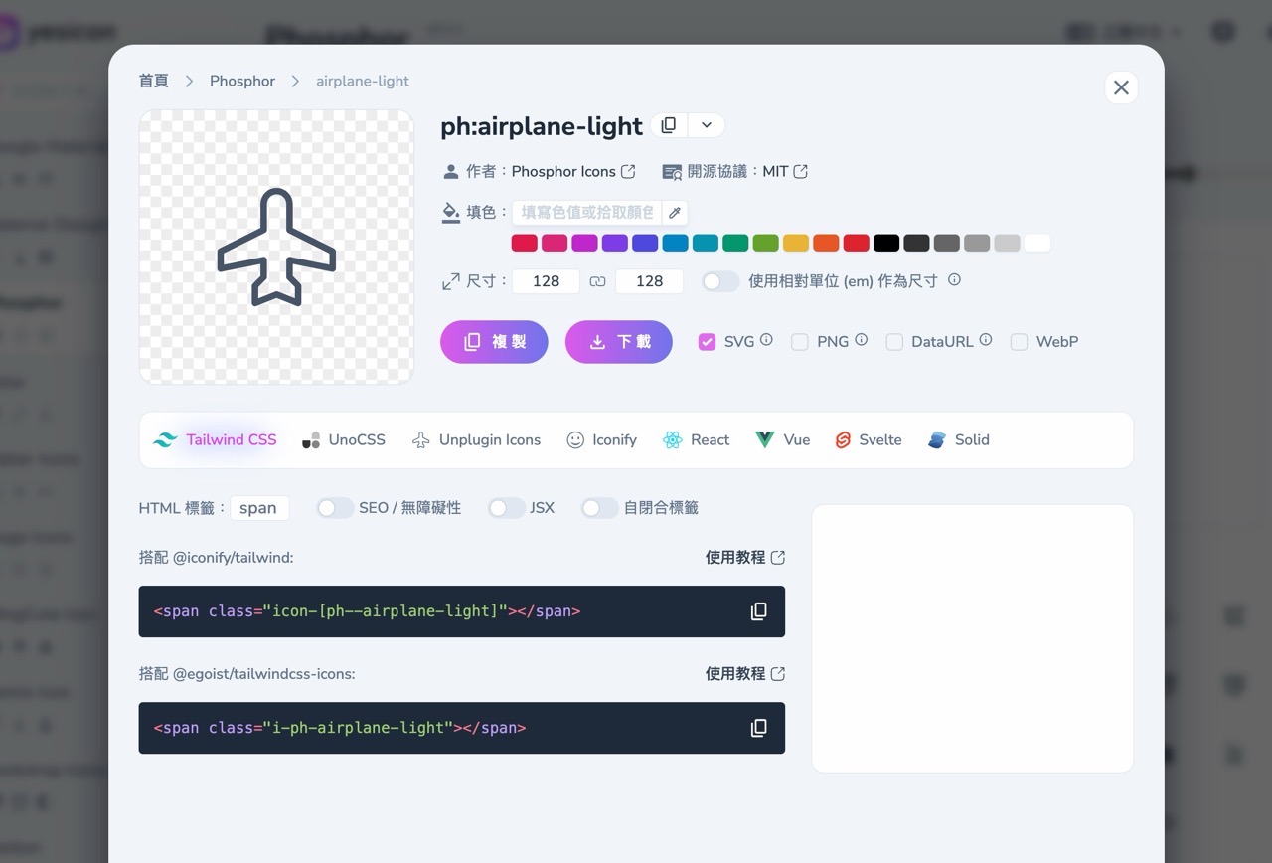Click the eyedropper color picker icon
1272x863 pixels.
[675, 213]
